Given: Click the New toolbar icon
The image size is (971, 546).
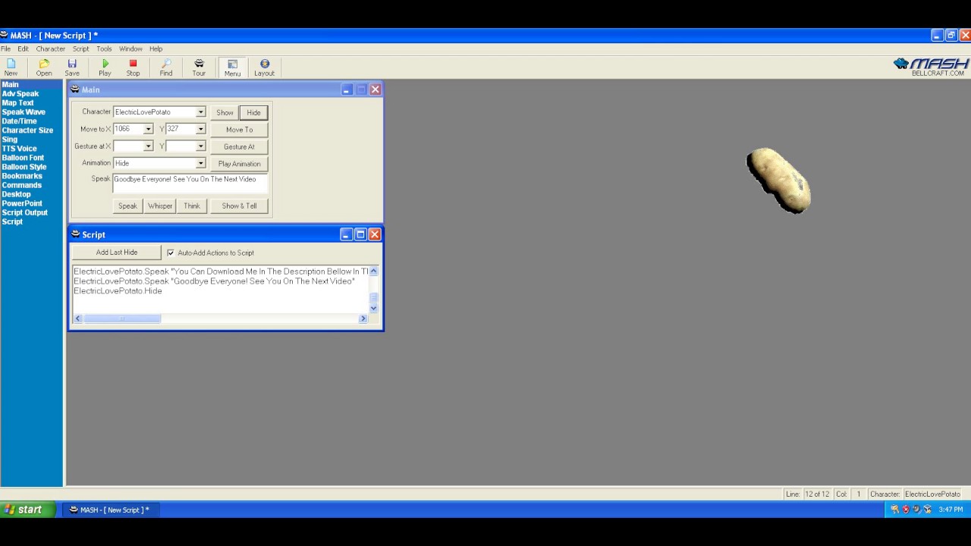Looking at the screenshot, I should (11, 67).
